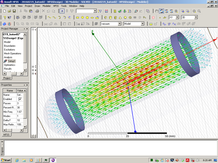
Task: Click the Print icon
Action: (x=37, y=11)
